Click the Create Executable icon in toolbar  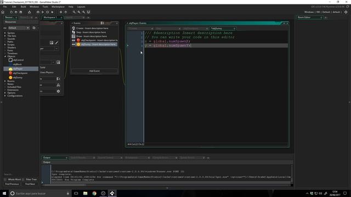pyautogui.click(x=29, y=12)
